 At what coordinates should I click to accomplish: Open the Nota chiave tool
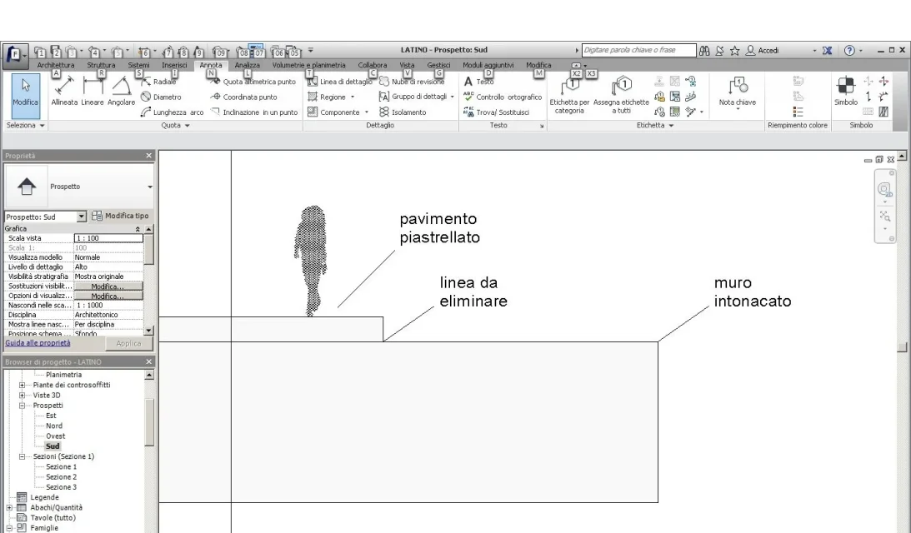[738, 92]
